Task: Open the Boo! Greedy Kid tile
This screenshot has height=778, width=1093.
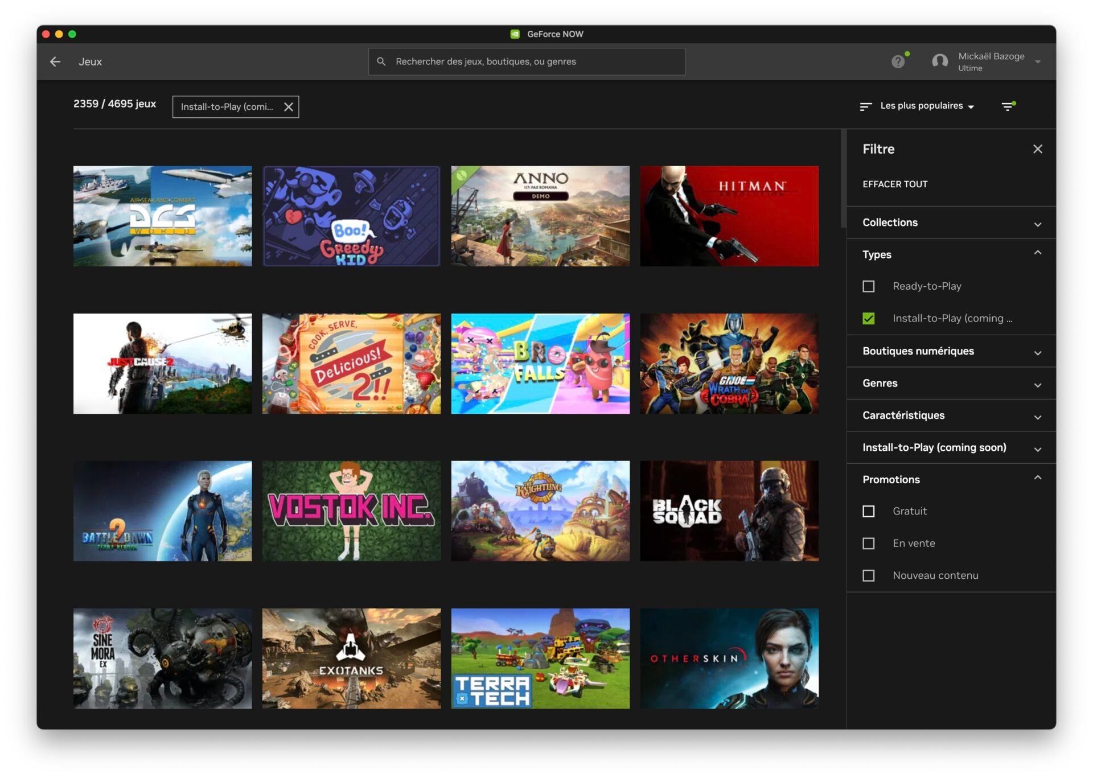Action: tap(351, 216)
